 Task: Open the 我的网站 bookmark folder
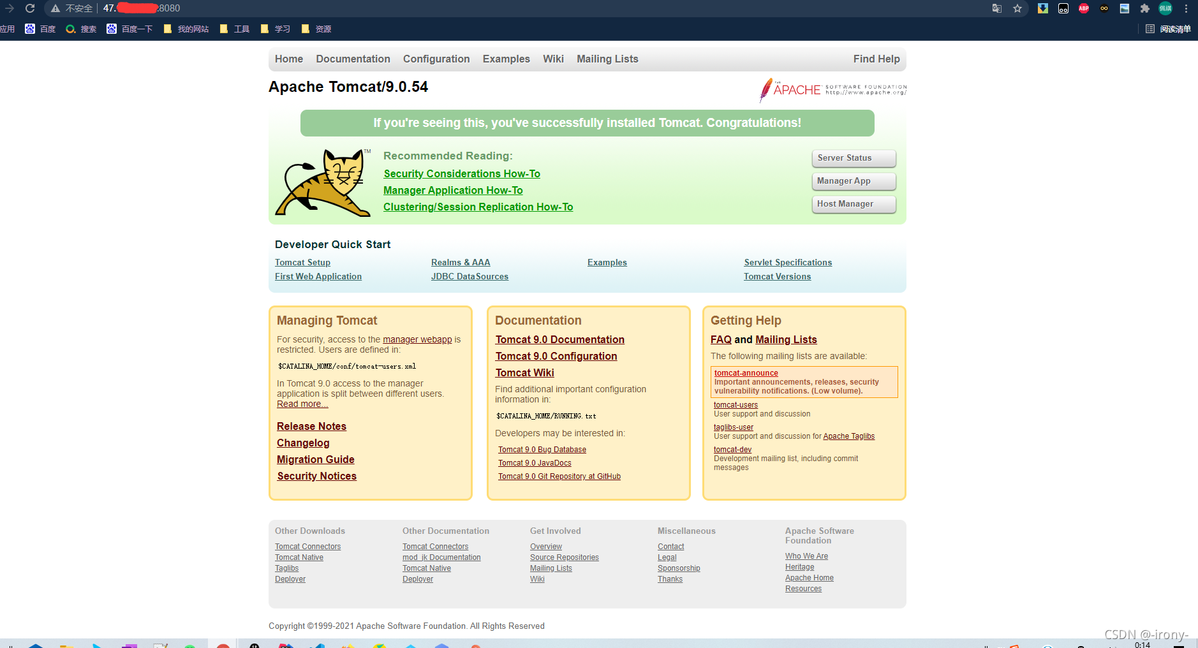click(x=186, y=29)
